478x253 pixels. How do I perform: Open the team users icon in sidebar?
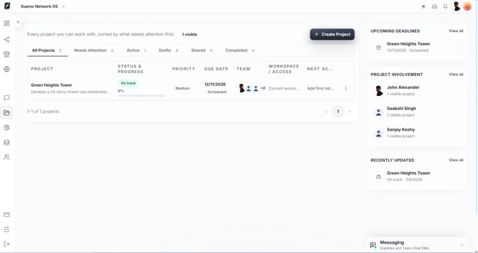click(x=7, y=157)
